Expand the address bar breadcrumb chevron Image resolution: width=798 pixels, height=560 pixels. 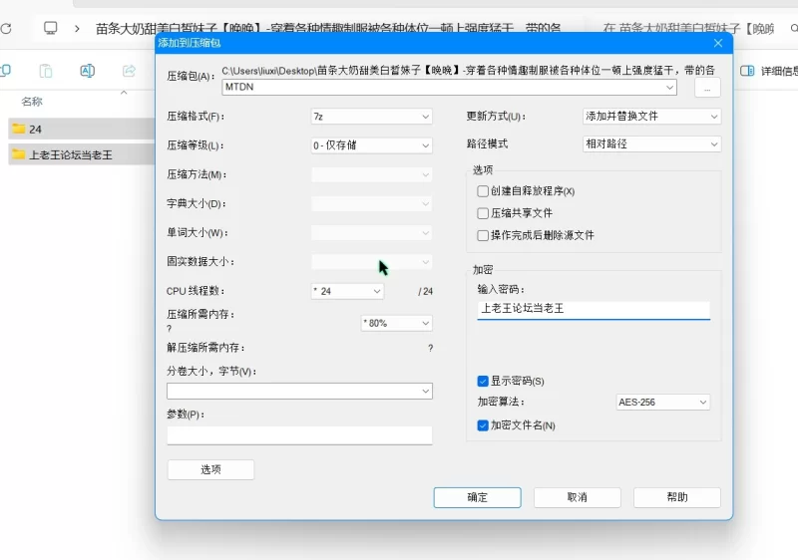(77, 29)
